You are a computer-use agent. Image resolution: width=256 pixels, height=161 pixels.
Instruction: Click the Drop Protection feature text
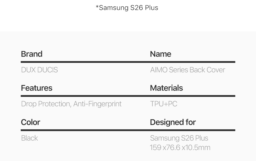tap(46, 104)
